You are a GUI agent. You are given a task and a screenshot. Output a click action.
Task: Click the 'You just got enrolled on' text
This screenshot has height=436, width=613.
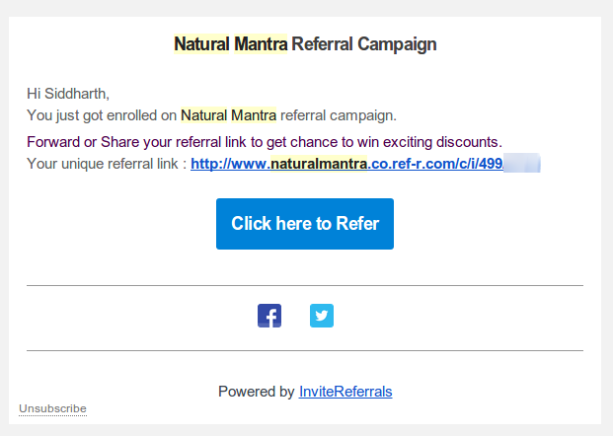pos(102,115)
